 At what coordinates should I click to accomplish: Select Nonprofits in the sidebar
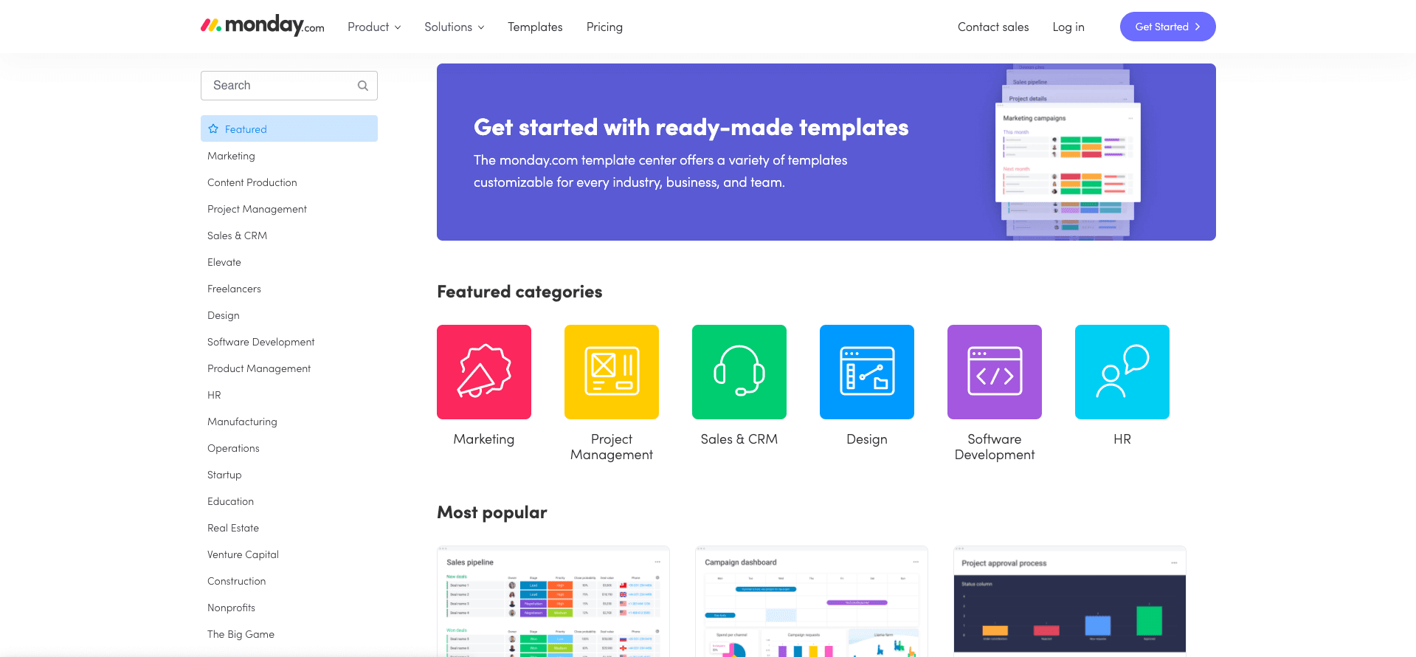[x=231, y=608]
